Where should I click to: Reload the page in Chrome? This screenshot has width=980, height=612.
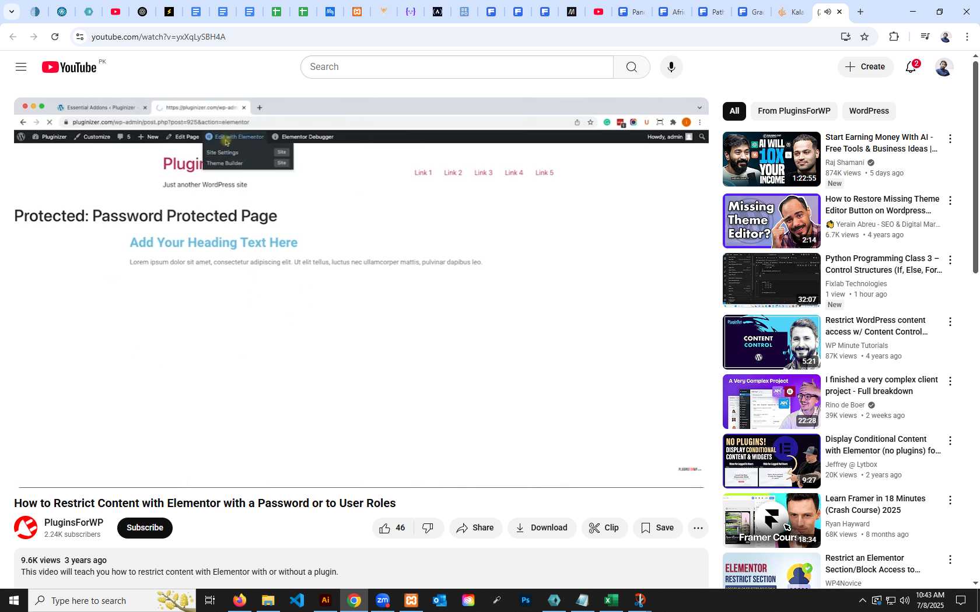[55, 37]
